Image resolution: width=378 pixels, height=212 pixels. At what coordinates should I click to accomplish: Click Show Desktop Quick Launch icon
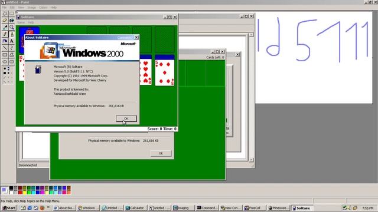click(23, 208)
